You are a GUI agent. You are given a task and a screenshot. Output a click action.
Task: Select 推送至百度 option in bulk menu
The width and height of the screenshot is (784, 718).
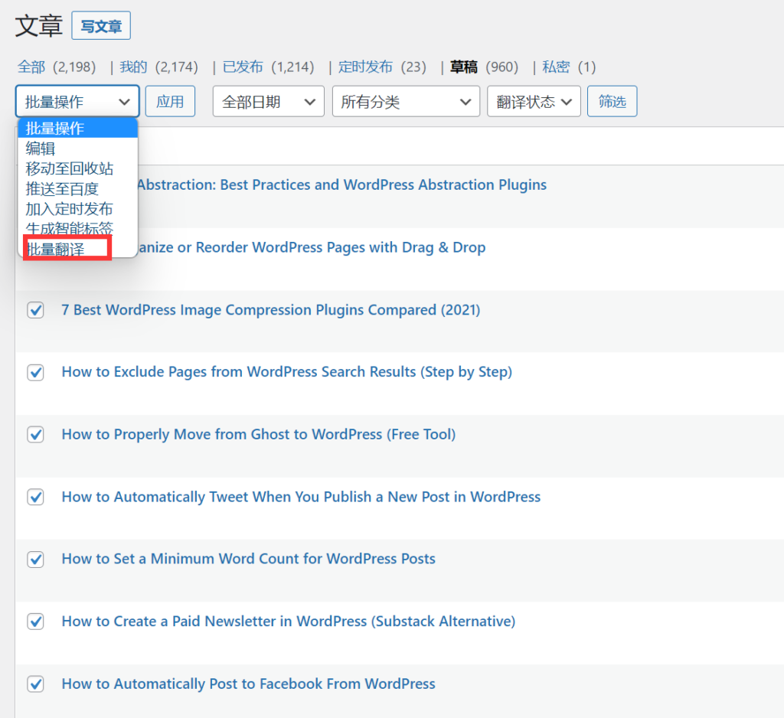click(62, 188)
